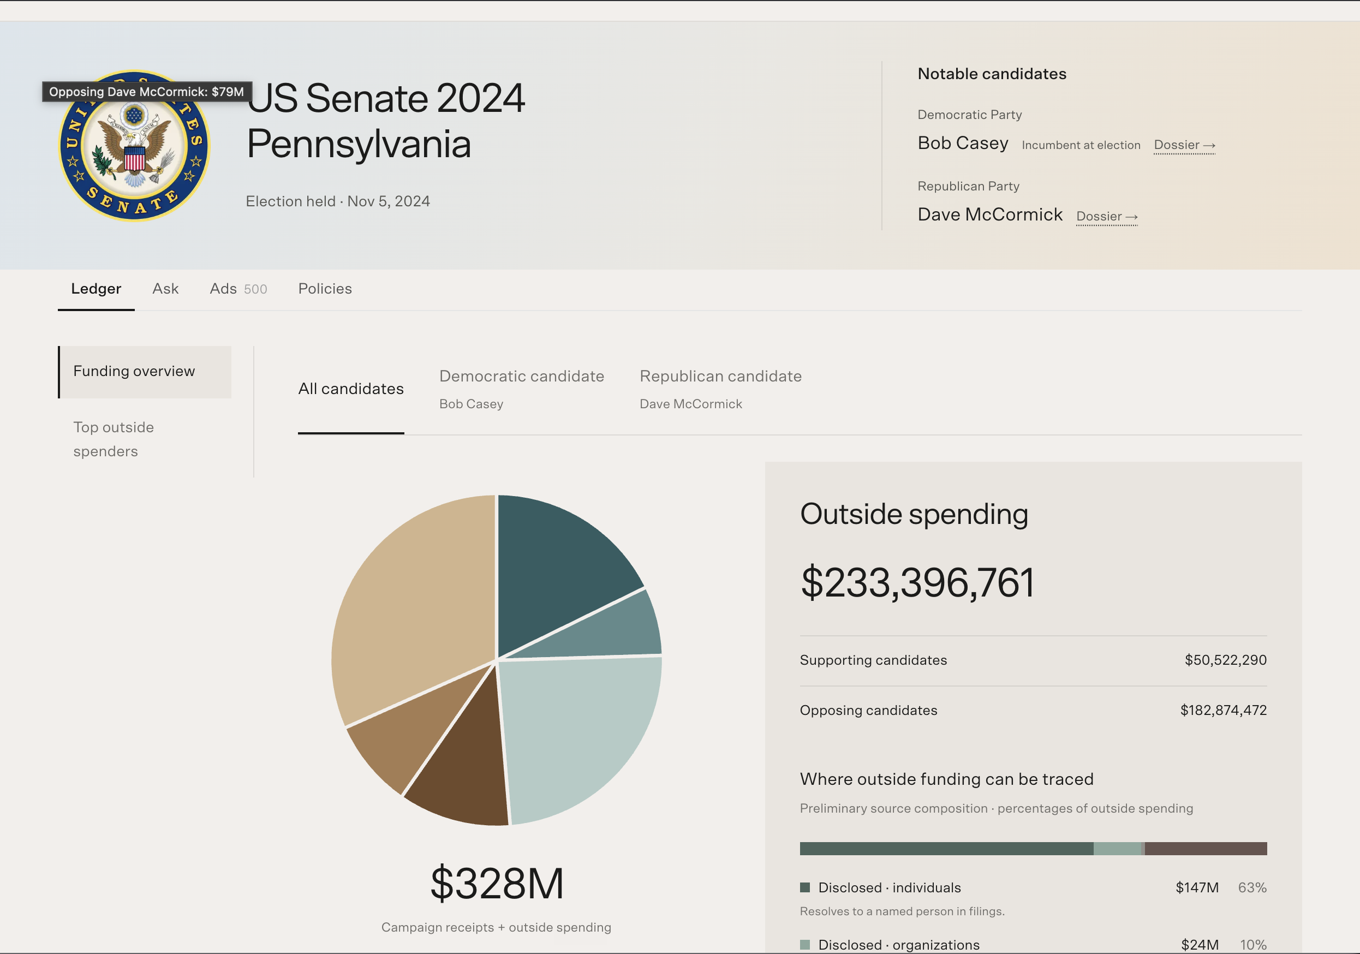The image size is (1360, 954).
Task: Click Disclosed organizations legend swatch
Action: tap(804, 945)
